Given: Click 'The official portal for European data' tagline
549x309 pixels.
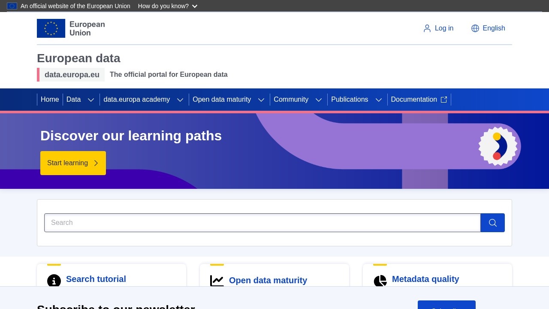Looking at the screenshot, I should coord(169,75).
